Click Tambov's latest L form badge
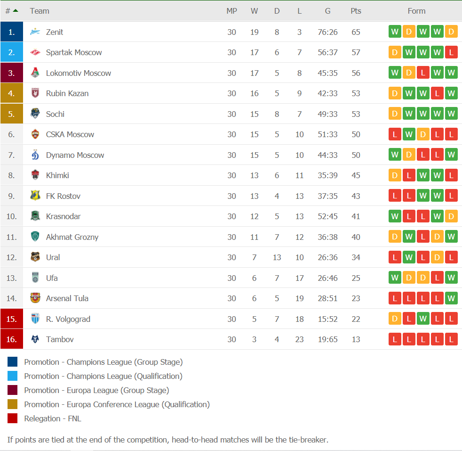462x451 pixels. pos(451,339)
